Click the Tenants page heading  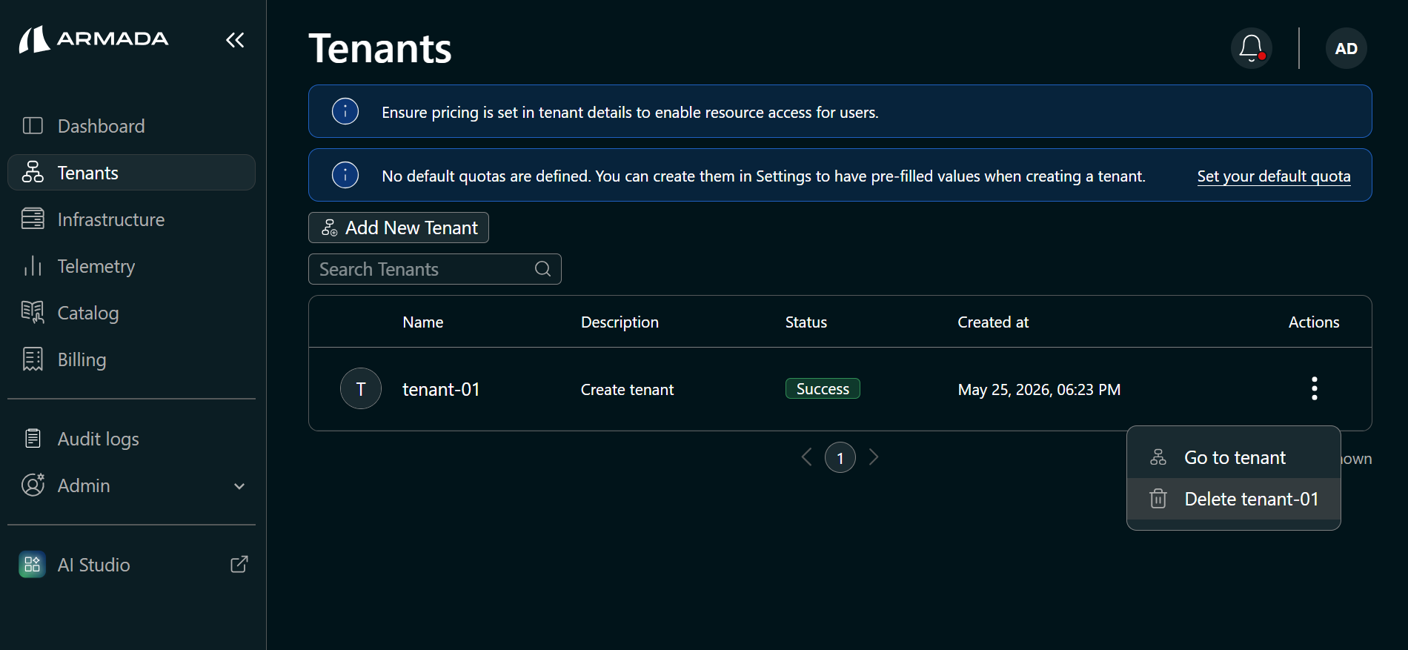coord(380,49)
